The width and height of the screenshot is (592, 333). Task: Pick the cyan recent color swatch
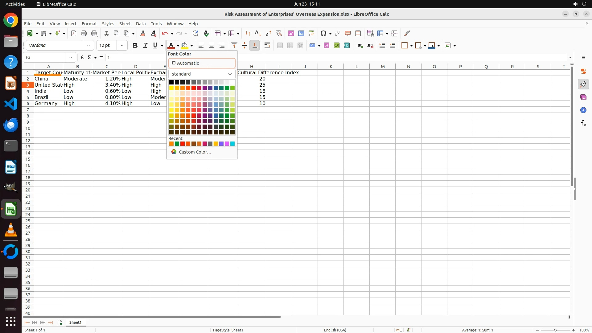[232, 144]
